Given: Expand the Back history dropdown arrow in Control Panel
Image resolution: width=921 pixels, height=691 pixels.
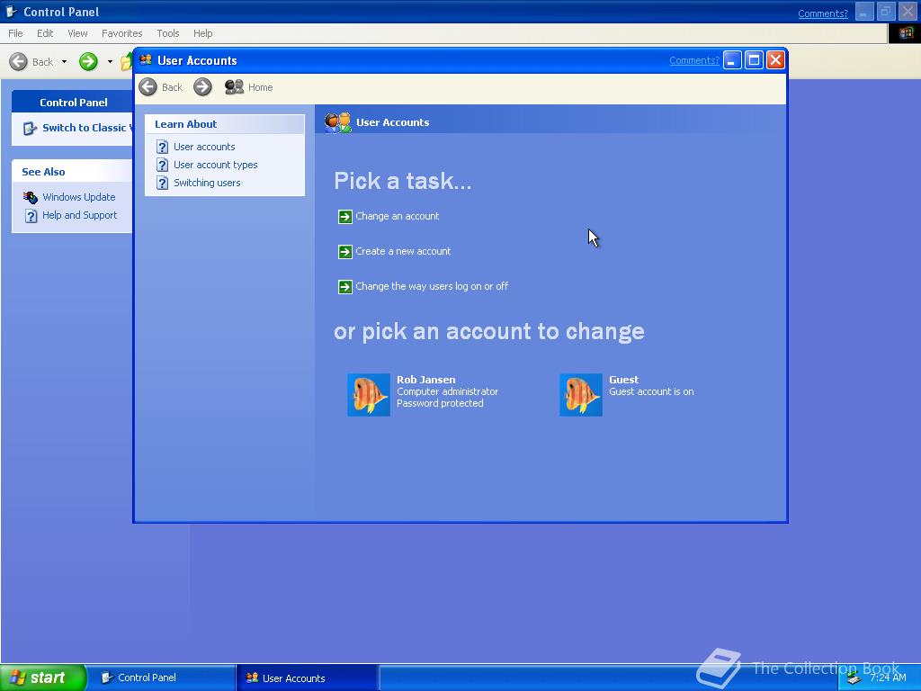Looking at the screenshot, I should click(64, 62).
